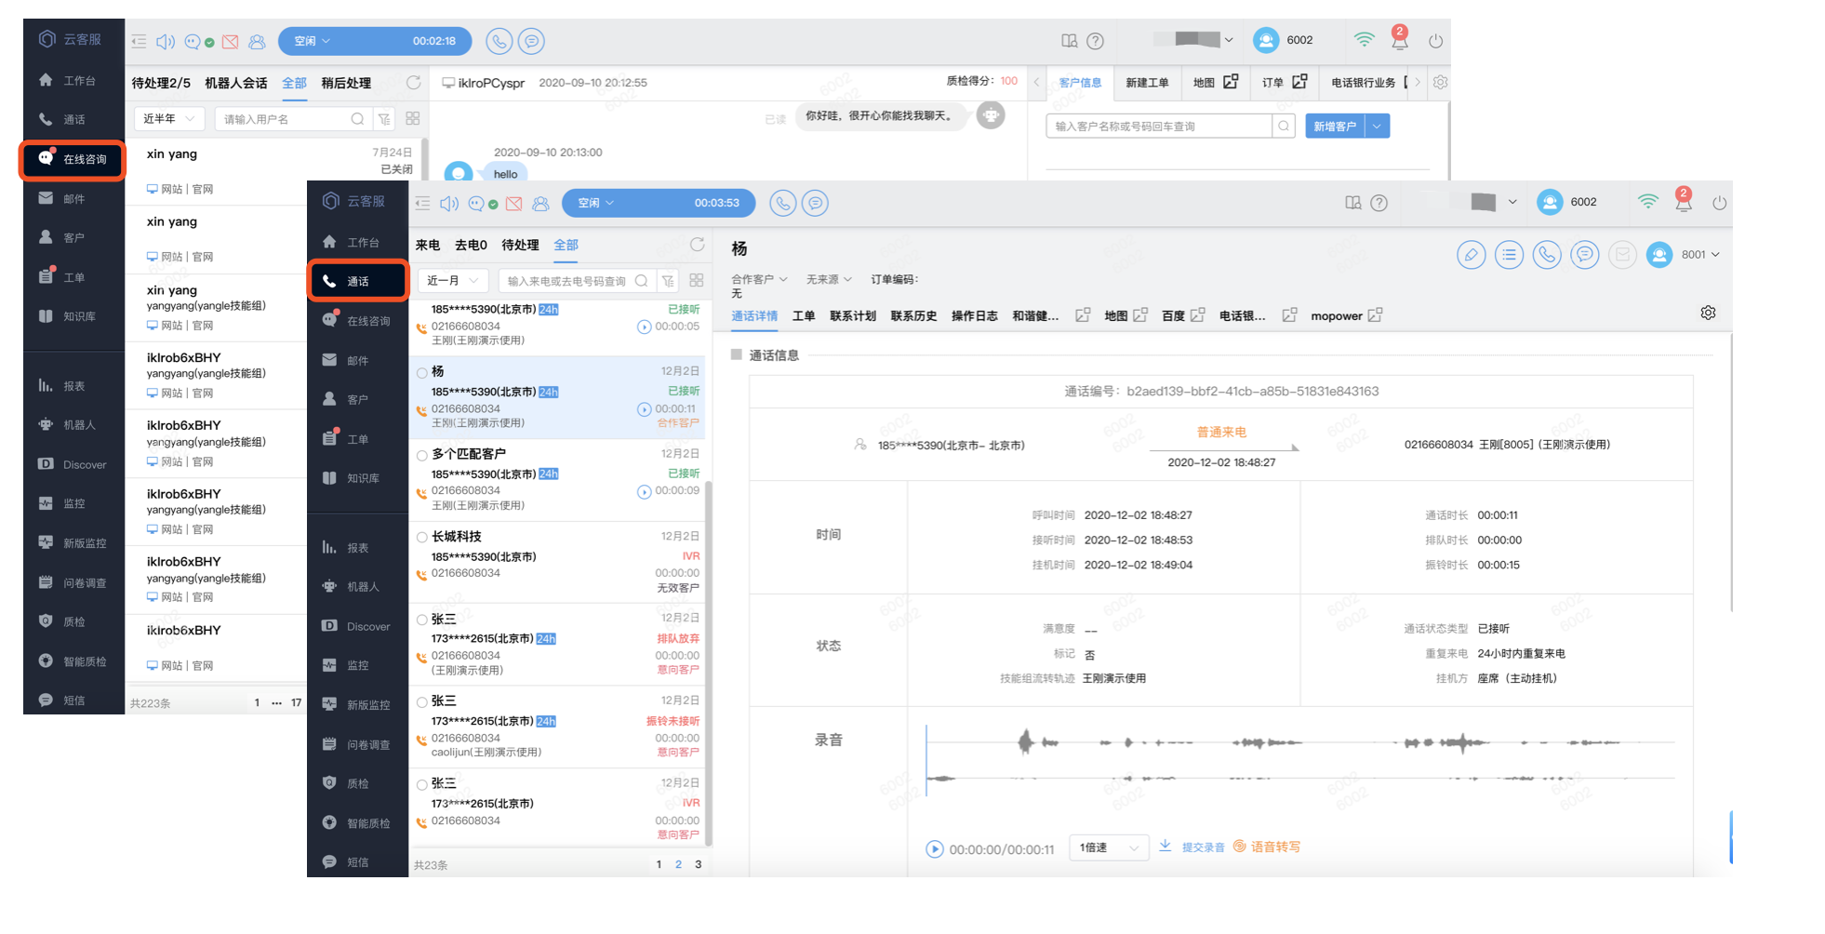Click the round message button, front toolbar
The height and width of the screenshot is (934, 1825).
815,203
